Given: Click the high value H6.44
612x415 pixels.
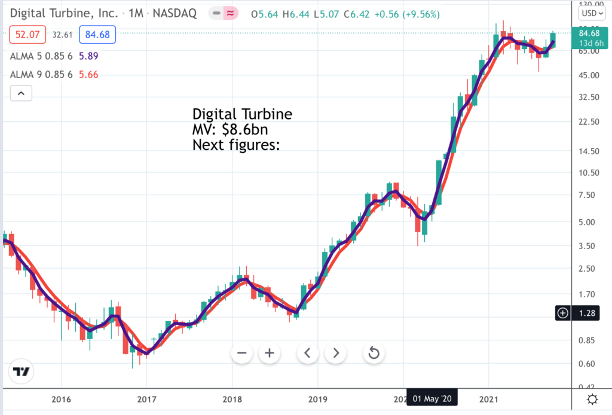Looking at the screenshot, I should click(x=296, y=14).
